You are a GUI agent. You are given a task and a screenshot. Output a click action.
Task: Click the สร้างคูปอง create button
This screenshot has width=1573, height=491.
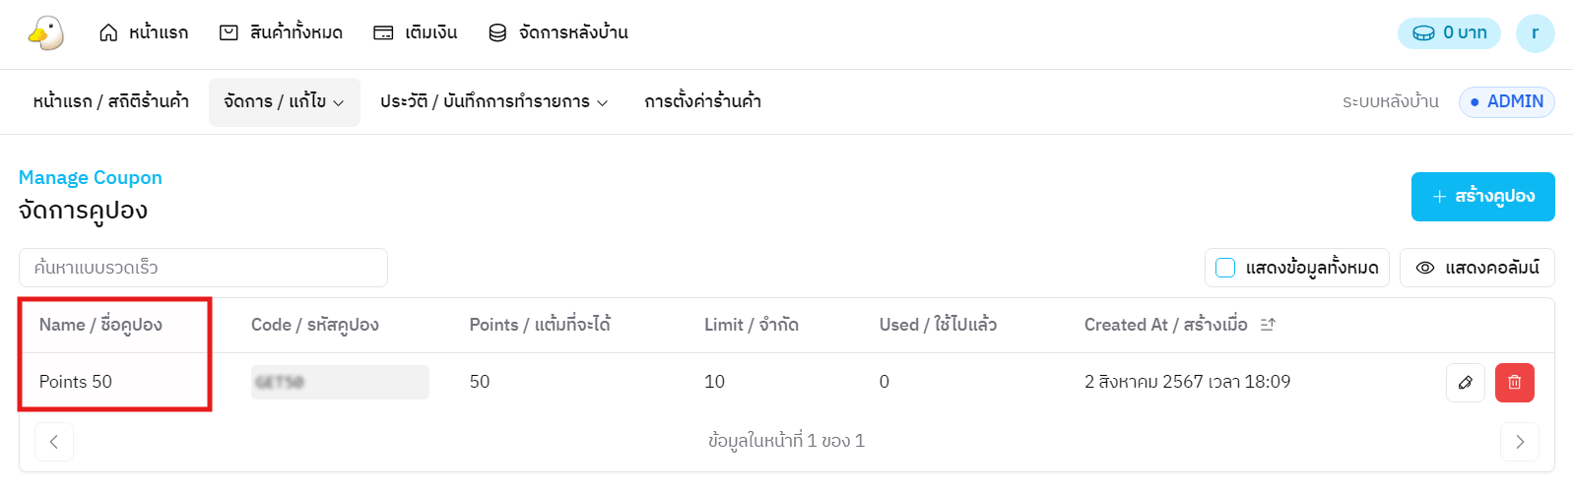[x=1482, y=197]
